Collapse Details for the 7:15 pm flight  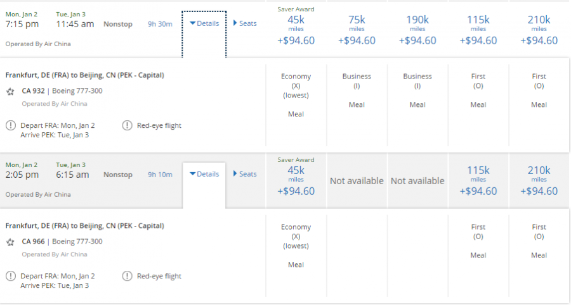tap(204, 23)
